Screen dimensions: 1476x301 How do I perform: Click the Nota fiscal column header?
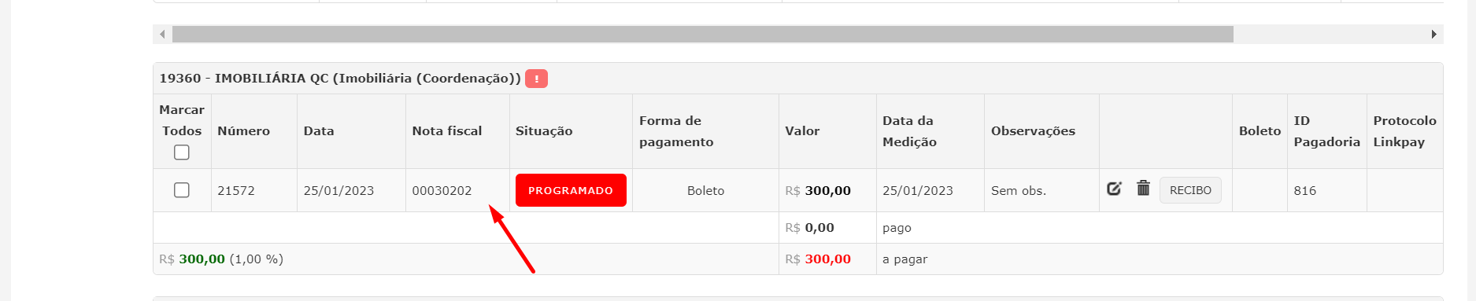point(447,131)
